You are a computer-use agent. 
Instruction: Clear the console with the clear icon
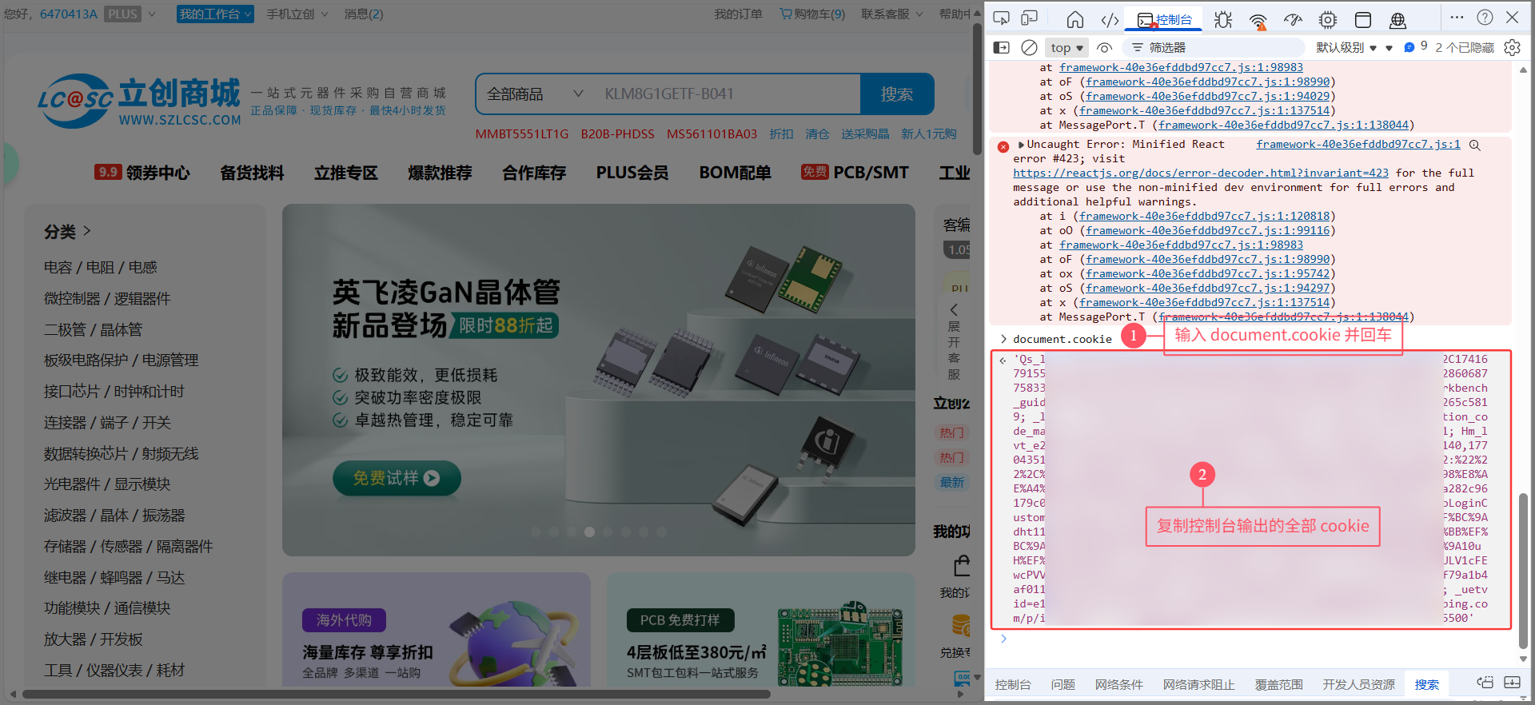coord(1030,48)
